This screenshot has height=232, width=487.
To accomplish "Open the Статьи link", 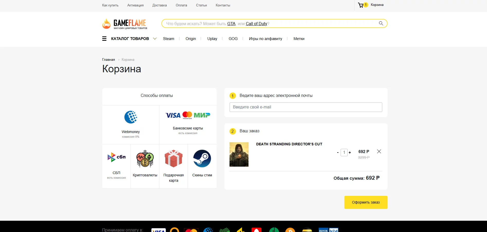I will tap(201, 5).
